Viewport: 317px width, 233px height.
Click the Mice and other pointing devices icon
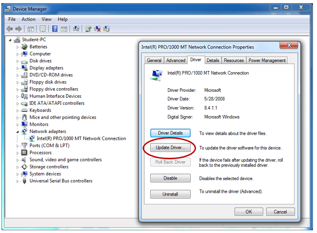click(x=24, y=117)
